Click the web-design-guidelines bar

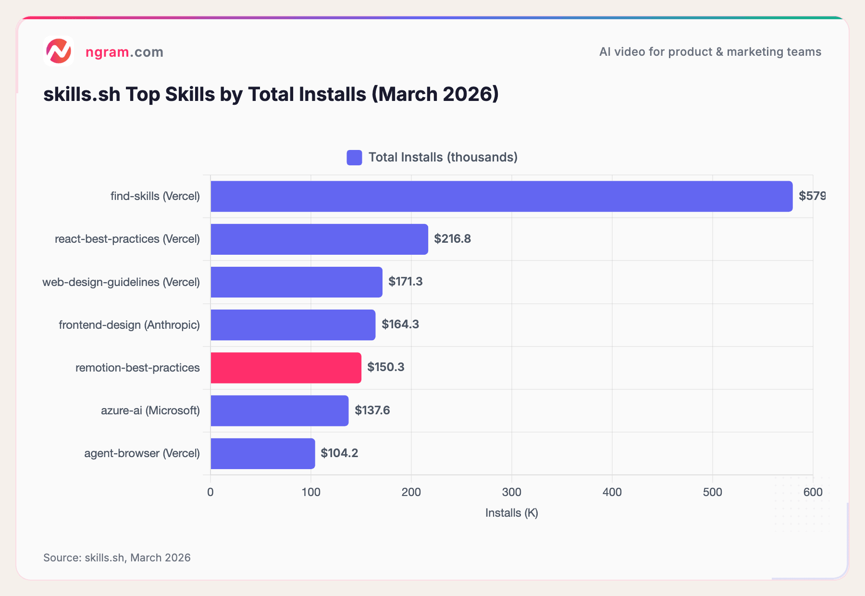click(296, 282)
